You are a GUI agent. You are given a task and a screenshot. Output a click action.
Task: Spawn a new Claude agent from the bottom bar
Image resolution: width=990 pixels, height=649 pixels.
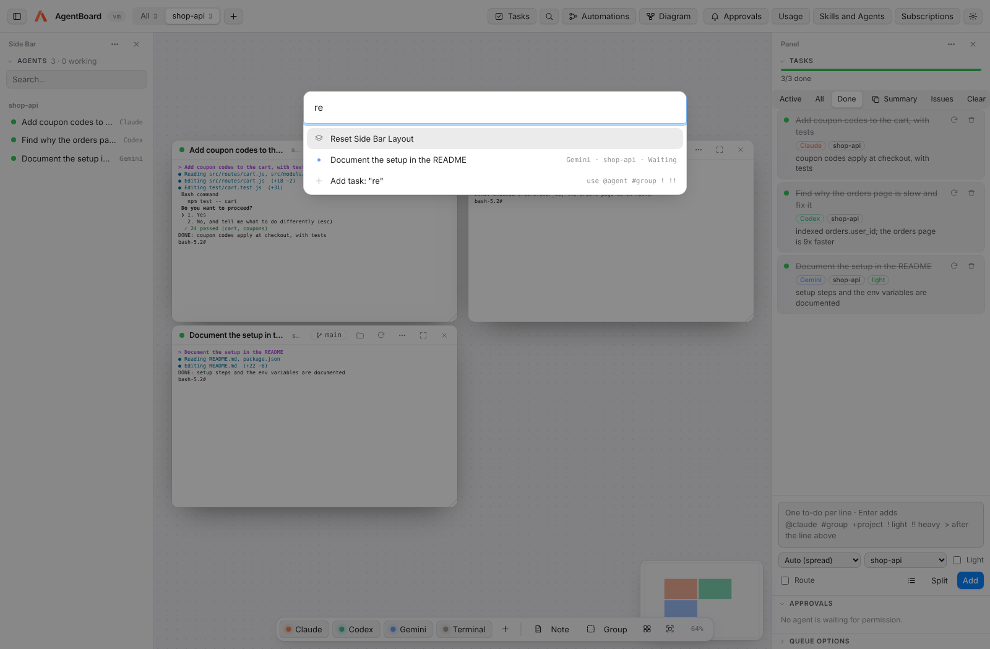click(x=304, y=629)
